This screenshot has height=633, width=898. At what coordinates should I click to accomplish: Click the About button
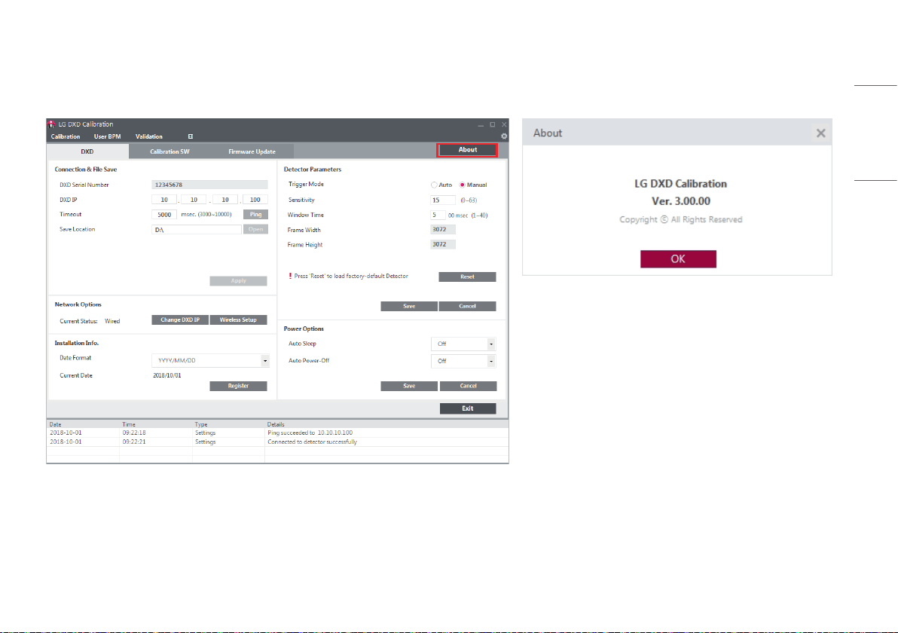(x=467, y=149)
